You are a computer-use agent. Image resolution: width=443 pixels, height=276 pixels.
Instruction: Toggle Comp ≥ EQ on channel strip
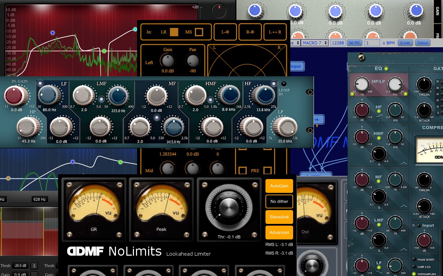pos(414,267)
